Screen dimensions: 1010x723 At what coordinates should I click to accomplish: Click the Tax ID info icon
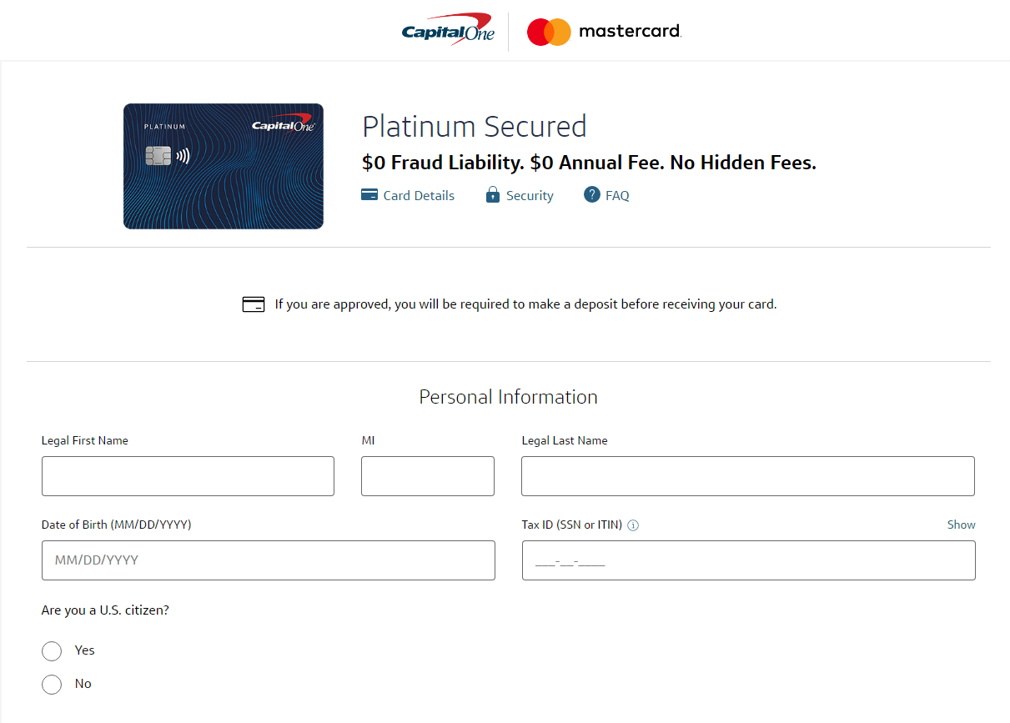coord(633,525)
